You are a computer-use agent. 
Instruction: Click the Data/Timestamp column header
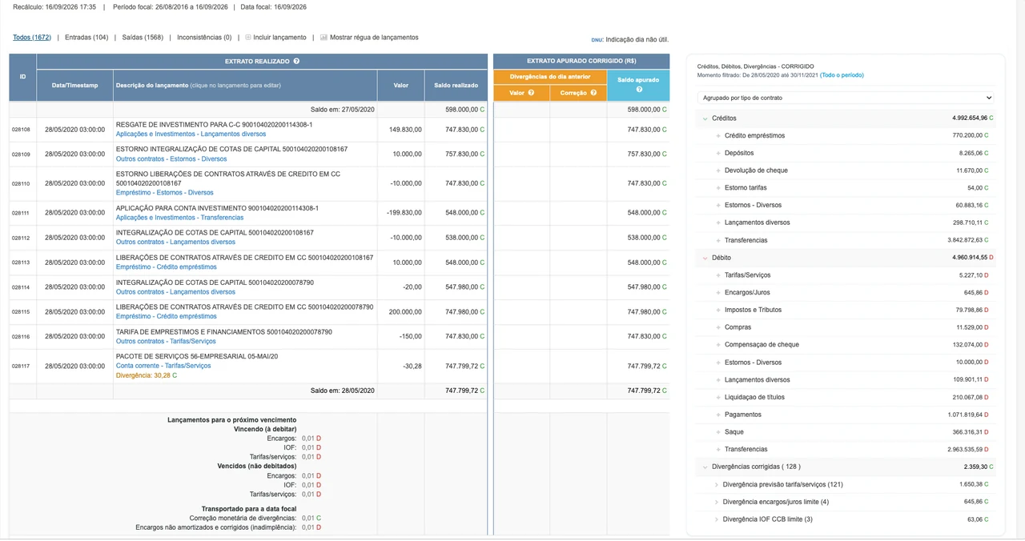pyautogui.click(x=75, y=86)
